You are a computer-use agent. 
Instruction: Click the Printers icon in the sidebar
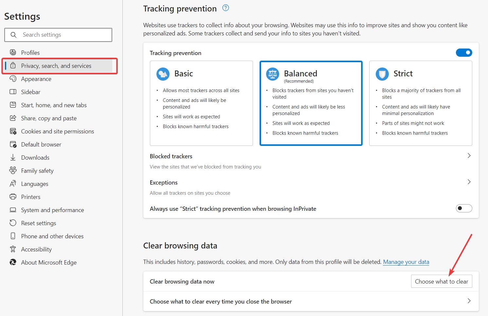[x=13, y=197]
